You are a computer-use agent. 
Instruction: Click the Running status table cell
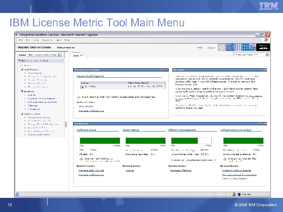(103, 87)
